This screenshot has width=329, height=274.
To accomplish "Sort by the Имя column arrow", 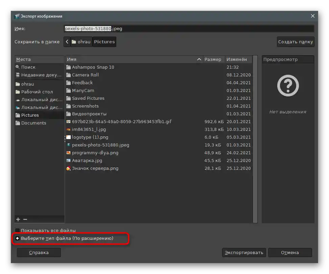I will 199,60.
